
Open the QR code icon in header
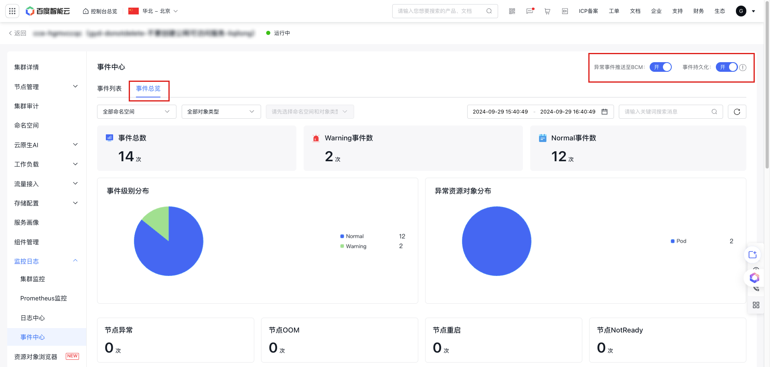[x=512, y=11]
